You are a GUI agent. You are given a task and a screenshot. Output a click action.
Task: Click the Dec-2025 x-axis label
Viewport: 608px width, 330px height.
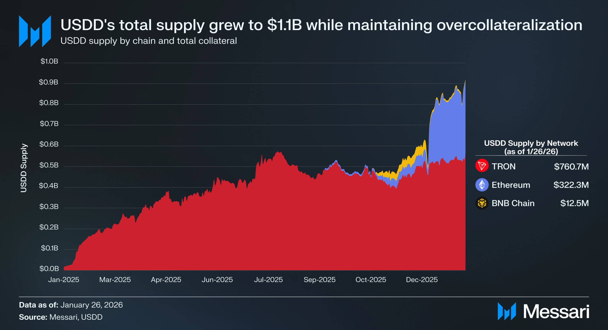point(422,280)
